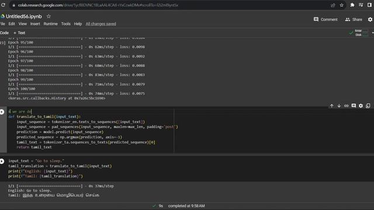Open the Comment panel
The width and height of the screenshot is (374, 210).
click(x=325, y=19)
